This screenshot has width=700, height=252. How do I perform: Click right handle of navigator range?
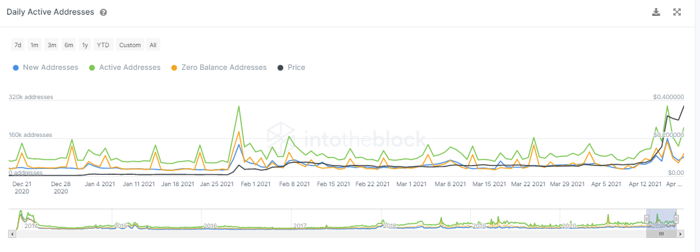676,219
